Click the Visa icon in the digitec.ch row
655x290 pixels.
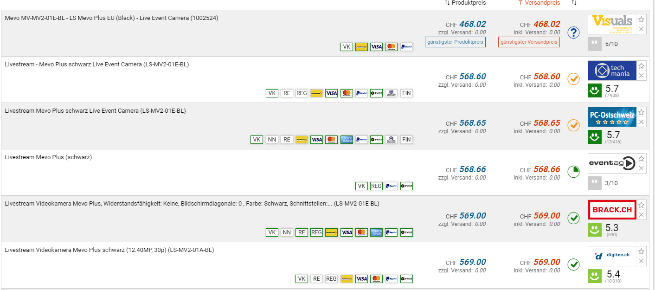pos(361,279)
